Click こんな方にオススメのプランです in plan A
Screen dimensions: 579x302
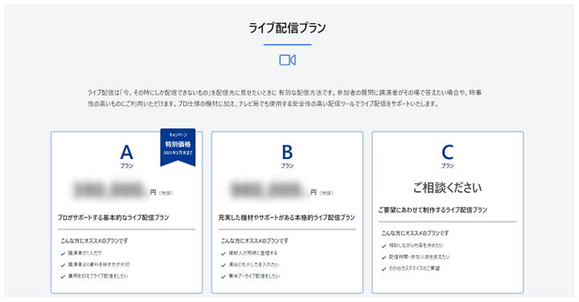[94, 241]
